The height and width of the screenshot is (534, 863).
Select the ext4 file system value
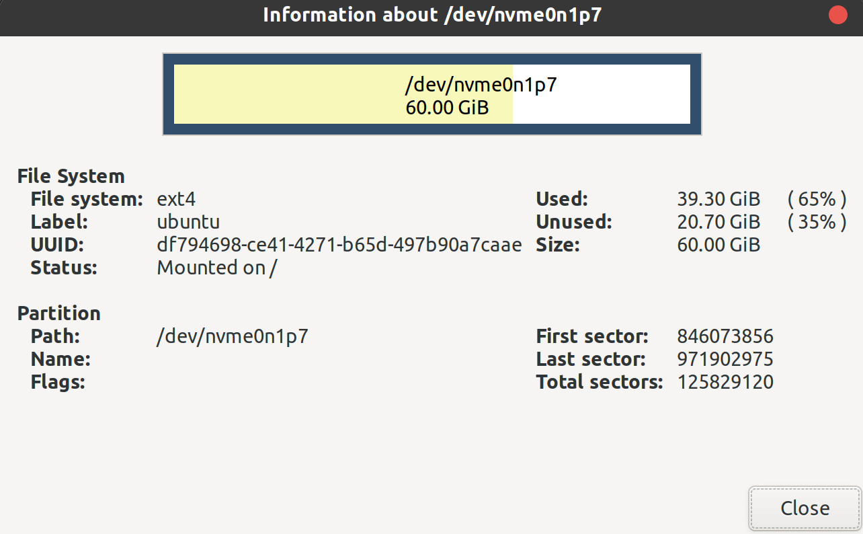(176, 199)
